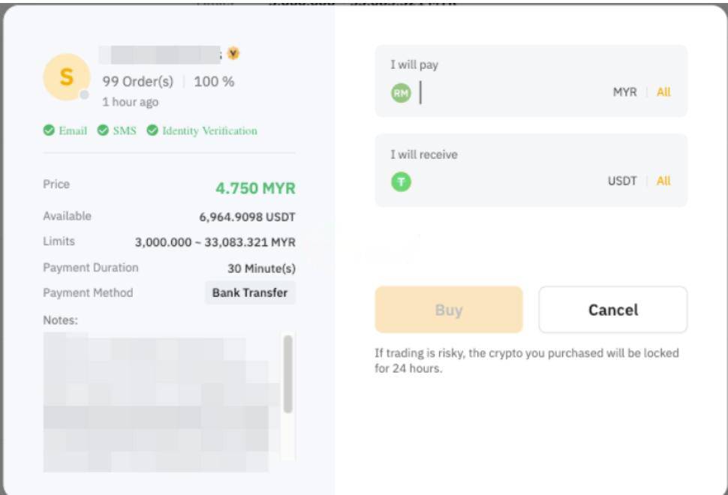Click the RM currency icon in pay field
This screenshot has height=495, width=728.
coord(401,92)
